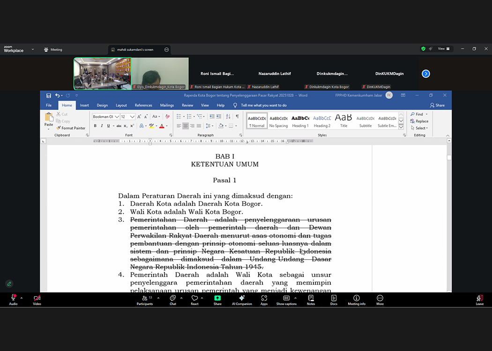
Task: Open the Participants list
Action: tap(144, 300)
